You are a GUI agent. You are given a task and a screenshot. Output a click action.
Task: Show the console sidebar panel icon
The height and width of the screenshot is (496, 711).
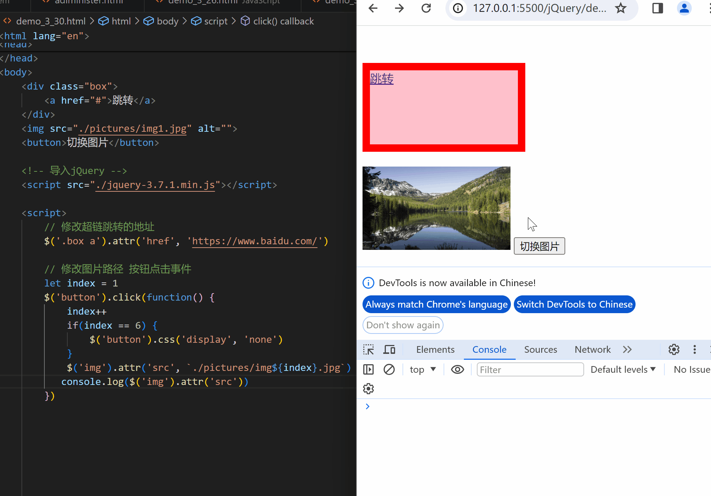pos(368,369)
